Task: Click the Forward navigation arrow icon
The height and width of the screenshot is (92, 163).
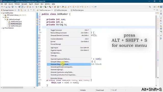Action: [90, 7]
